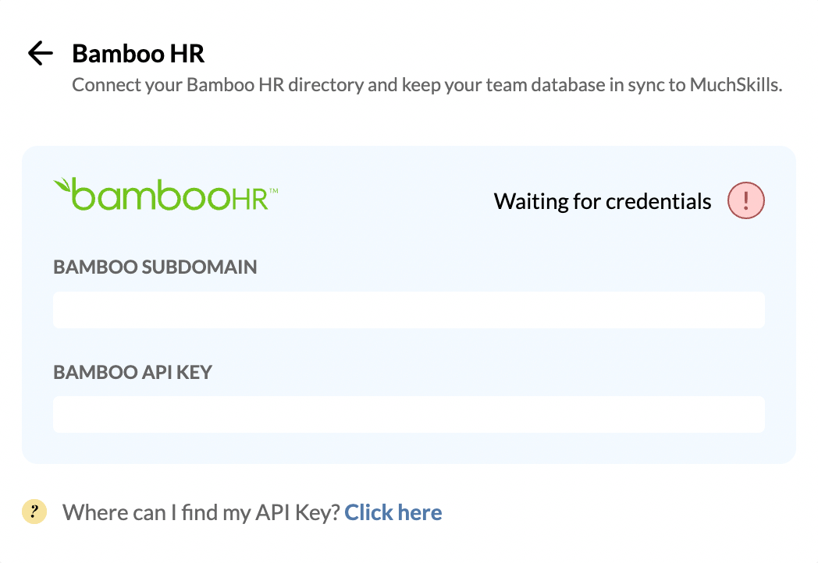Viewport: 818px width, 563px height.
Task: Click the right end of the API key field
Action: point(751,414)
